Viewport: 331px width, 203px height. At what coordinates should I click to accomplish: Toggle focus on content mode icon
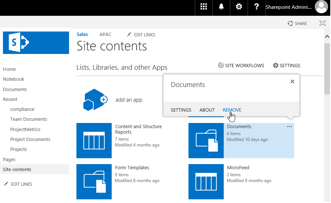322,23
